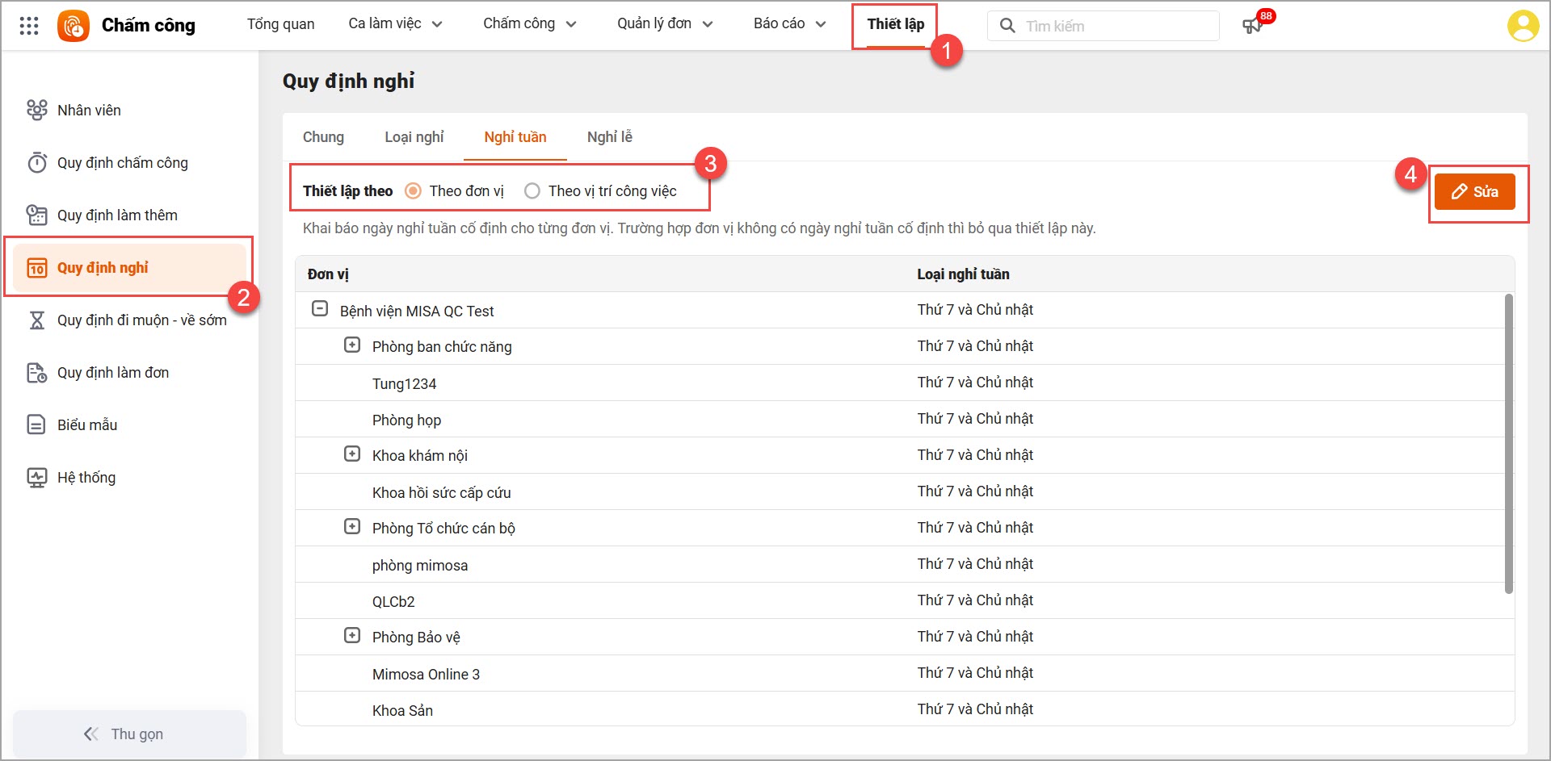Select the Theo đơn vị radio option
This screenshot has width=1551, height=761.
point(414,191)
